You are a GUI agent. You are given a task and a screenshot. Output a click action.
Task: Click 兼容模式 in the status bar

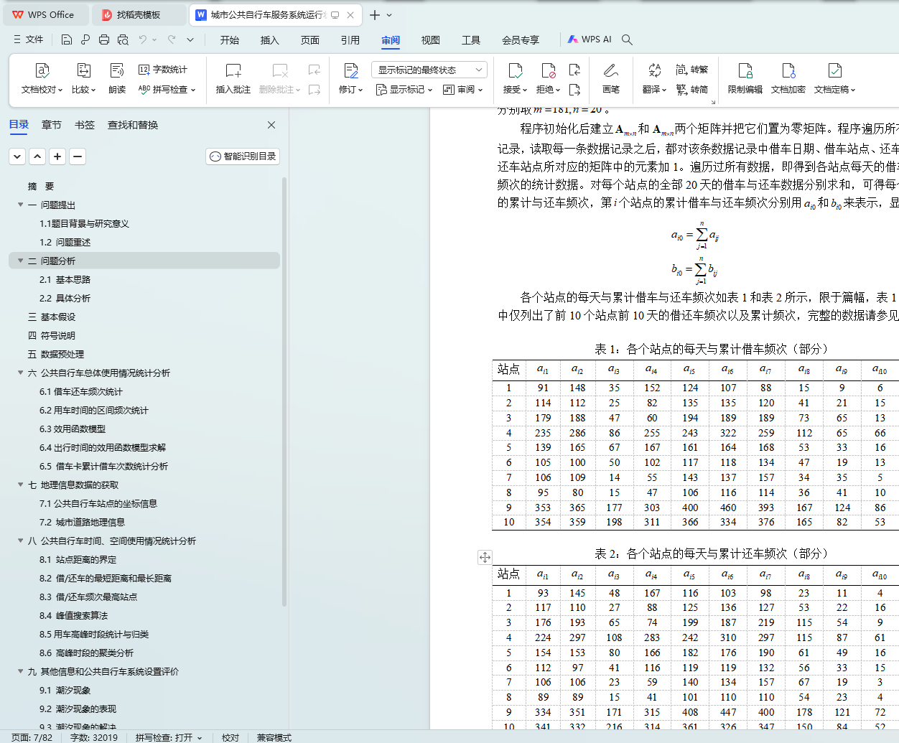point(274,737)
